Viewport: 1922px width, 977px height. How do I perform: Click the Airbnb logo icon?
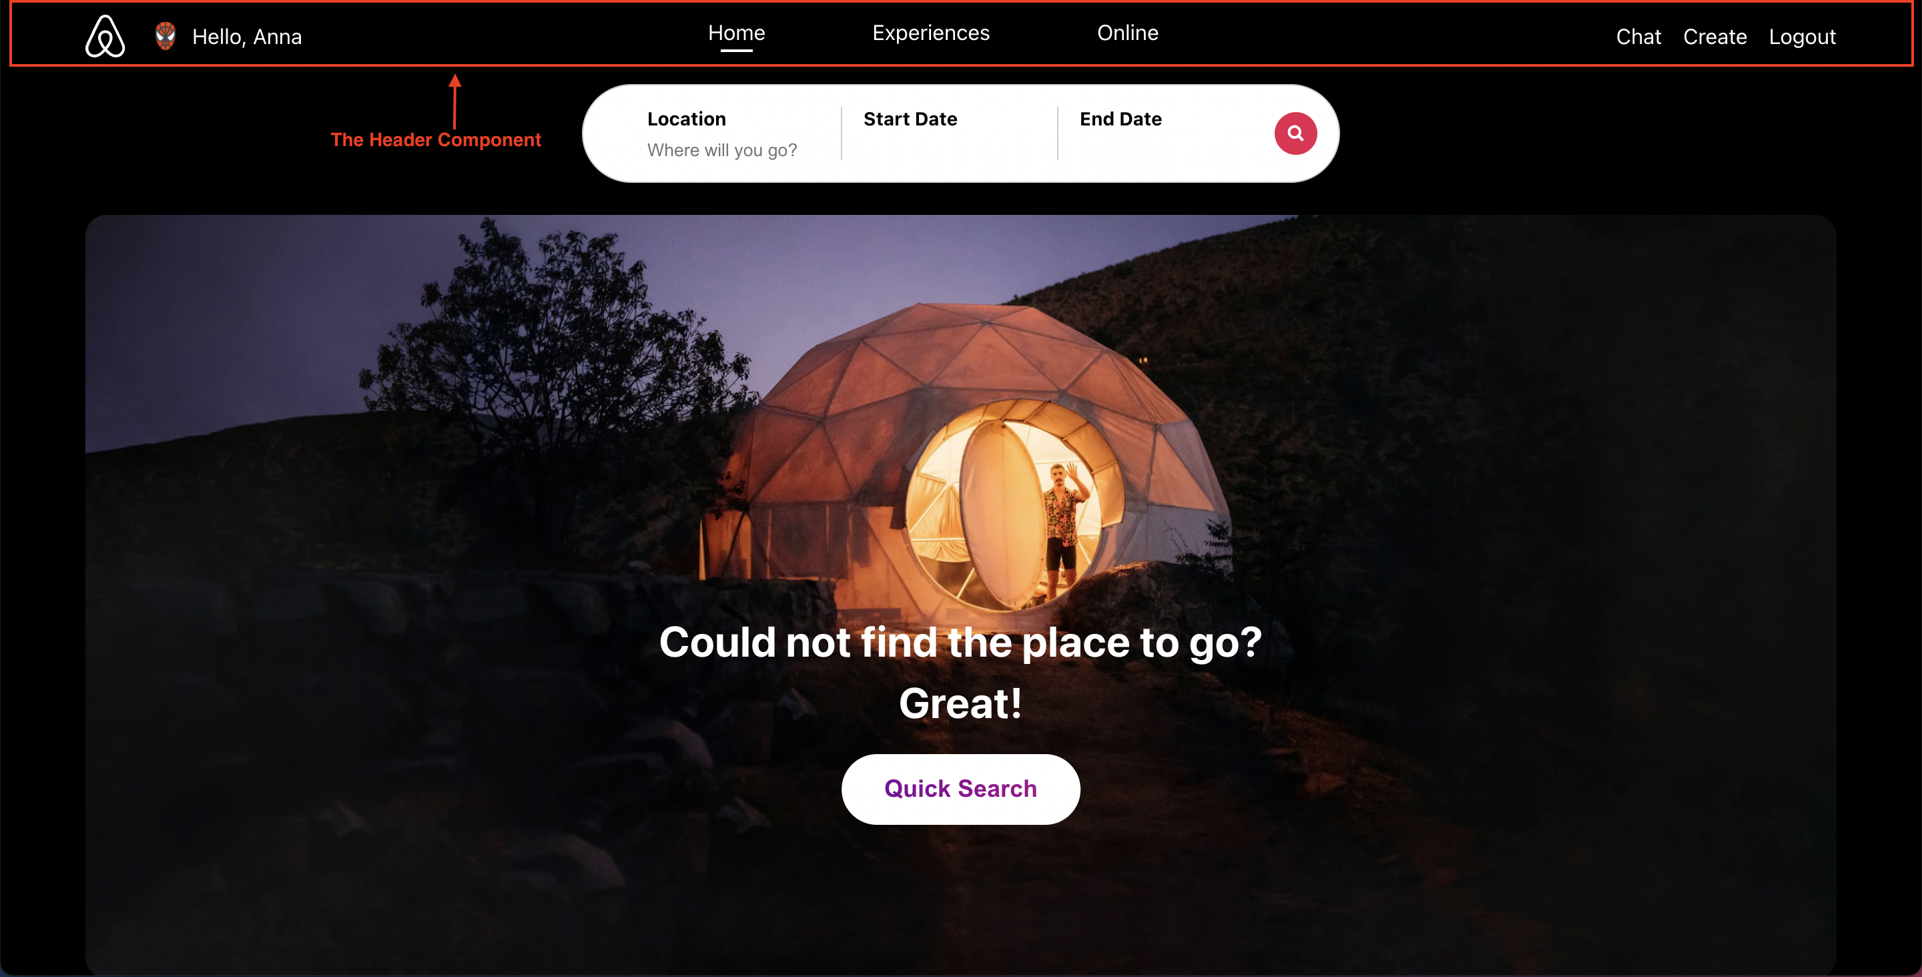(106, 35)
